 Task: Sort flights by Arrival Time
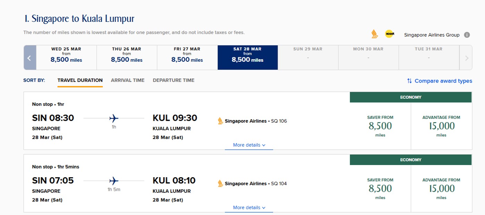coord(128,80)
